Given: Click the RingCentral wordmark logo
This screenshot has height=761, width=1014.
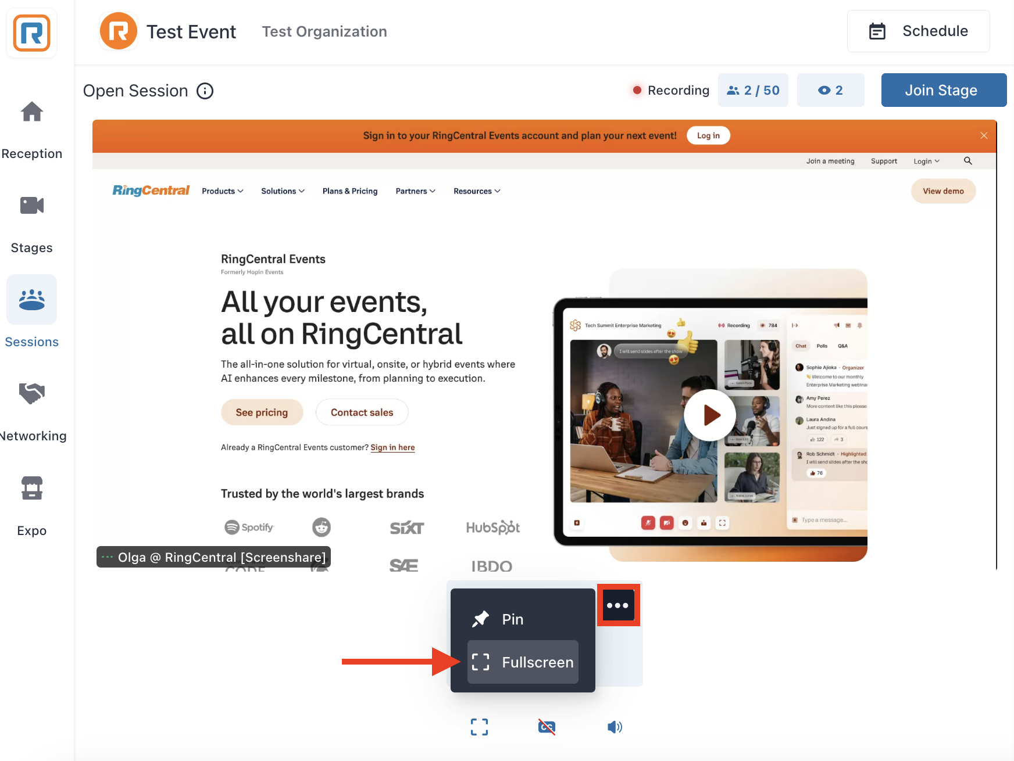Looking at the screenshot, I should point(151,191).
